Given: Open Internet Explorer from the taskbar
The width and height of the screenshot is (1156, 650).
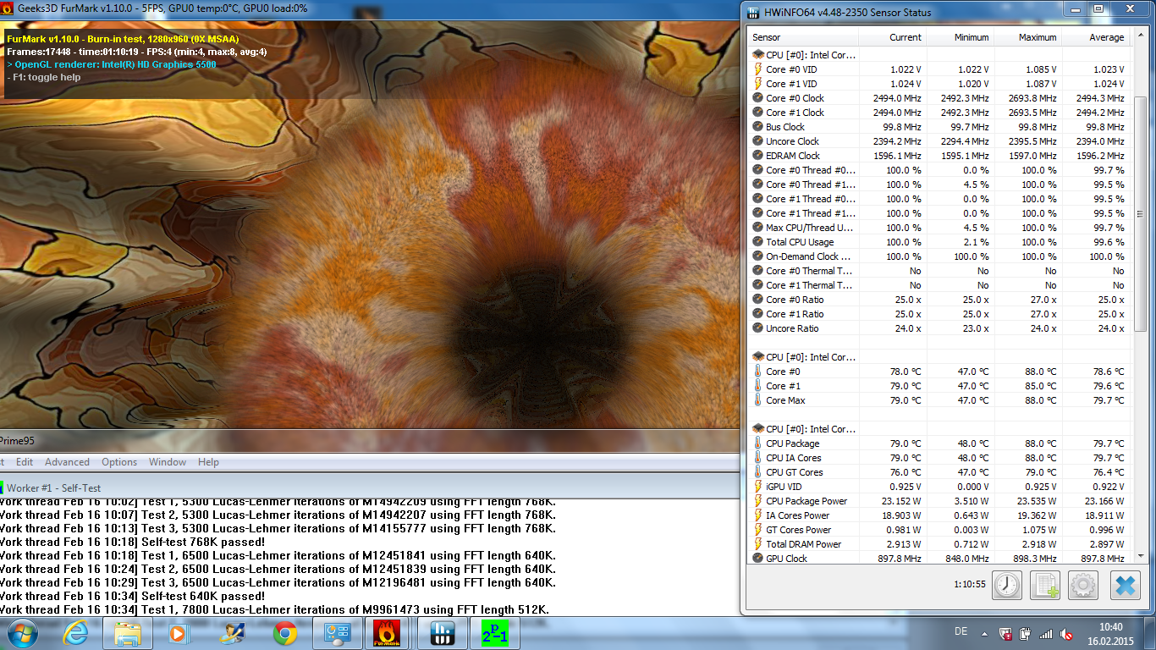Looking at the screenshot, I should 75,633.
